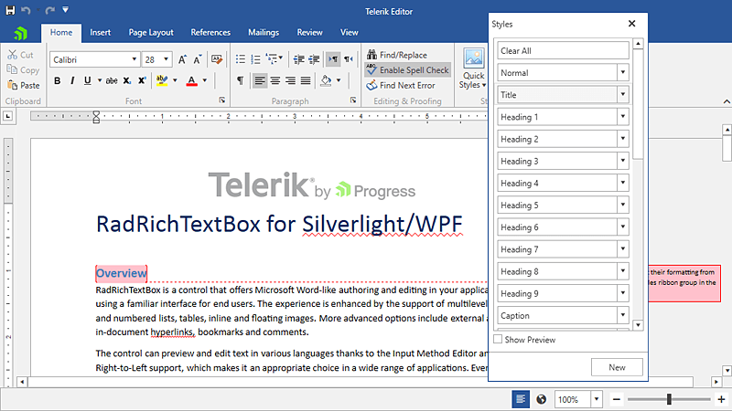
Task: Collapse the ribbon with the chevron
Action: (x=727, y=101)
